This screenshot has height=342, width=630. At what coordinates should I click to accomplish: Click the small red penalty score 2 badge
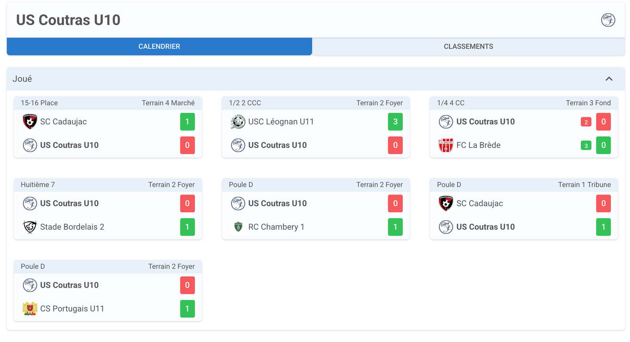coord(586,122)
